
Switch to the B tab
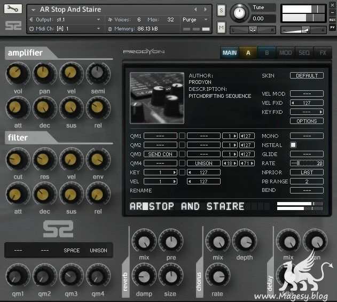(267, 53)
